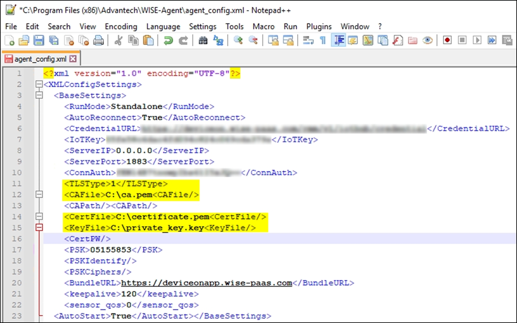Toggle word wrap in the toolbar
The image size is (517, 323).
308,40
